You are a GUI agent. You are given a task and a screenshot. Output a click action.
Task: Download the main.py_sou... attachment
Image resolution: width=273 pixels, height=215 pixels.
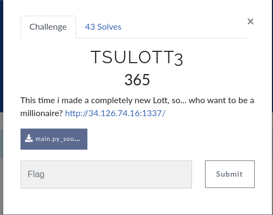54,139
